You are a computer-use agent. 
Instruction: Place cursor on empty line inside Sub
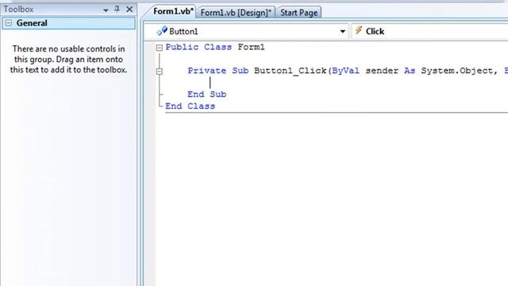click(210, 83)
